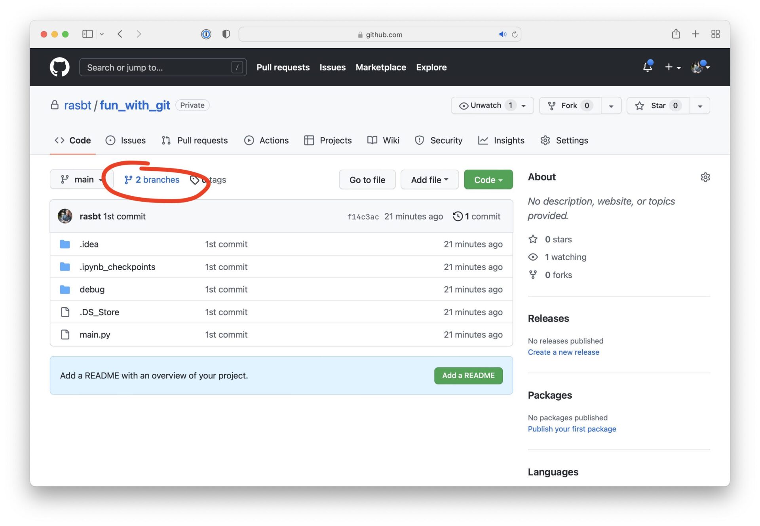Click the Add a README button
The image size is (760, 526).
468,375
